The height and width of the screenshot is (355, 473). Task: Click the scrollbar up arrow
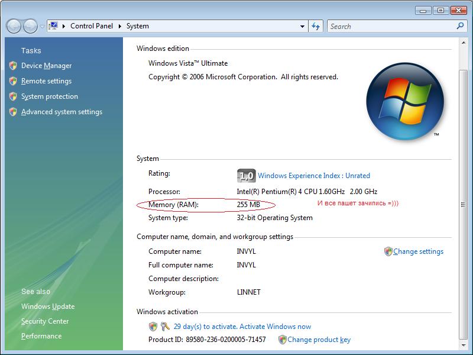(464, 43)
